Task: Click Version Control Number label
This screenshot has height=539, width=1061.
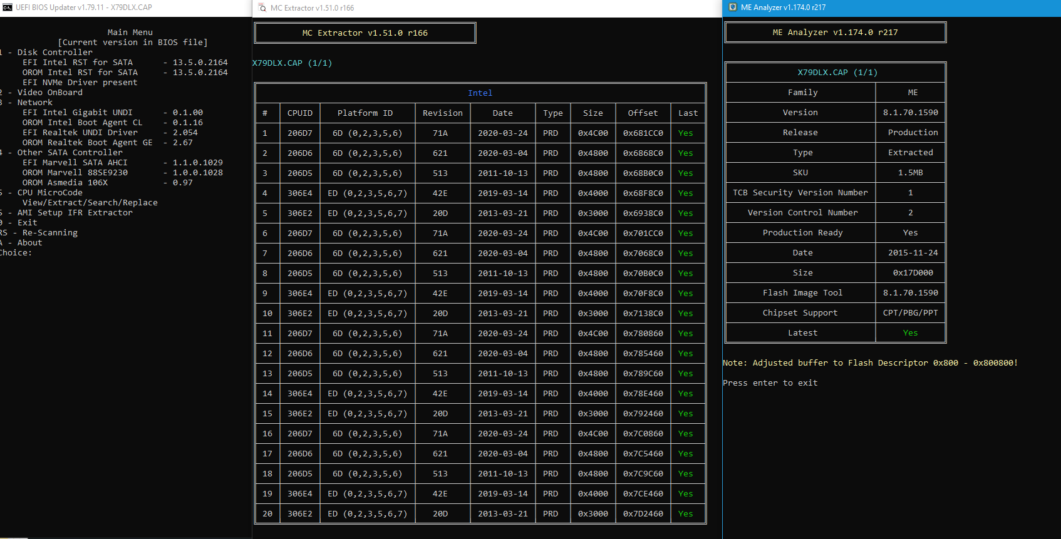Action: click(x=803, y=213)
